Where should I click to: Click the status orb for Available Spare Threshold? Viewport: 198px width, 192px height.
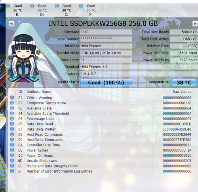(x=12, y=113)
